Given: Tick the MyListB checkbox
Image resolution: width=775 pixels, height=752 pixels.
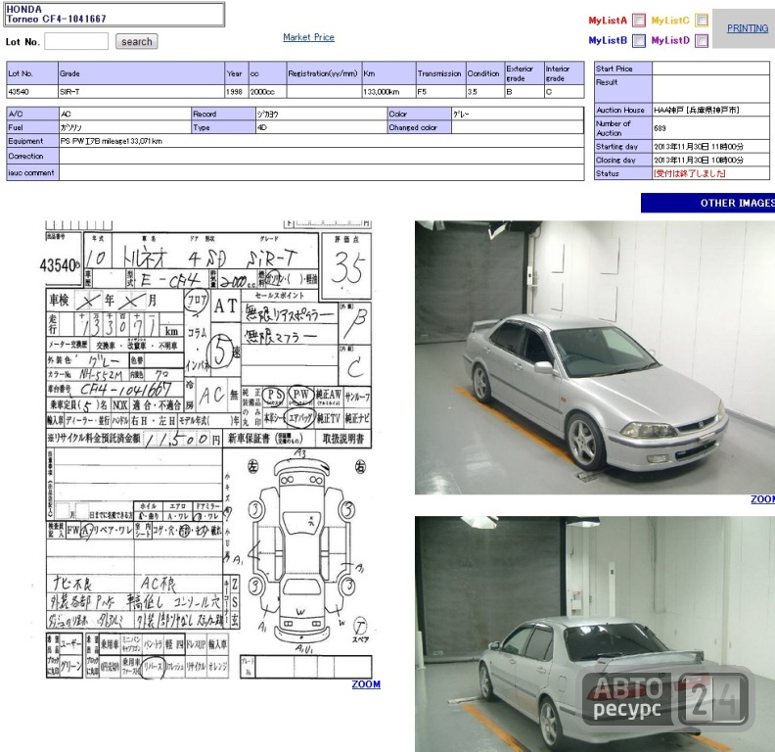Looking at the screenshot, I should [639, 40].
